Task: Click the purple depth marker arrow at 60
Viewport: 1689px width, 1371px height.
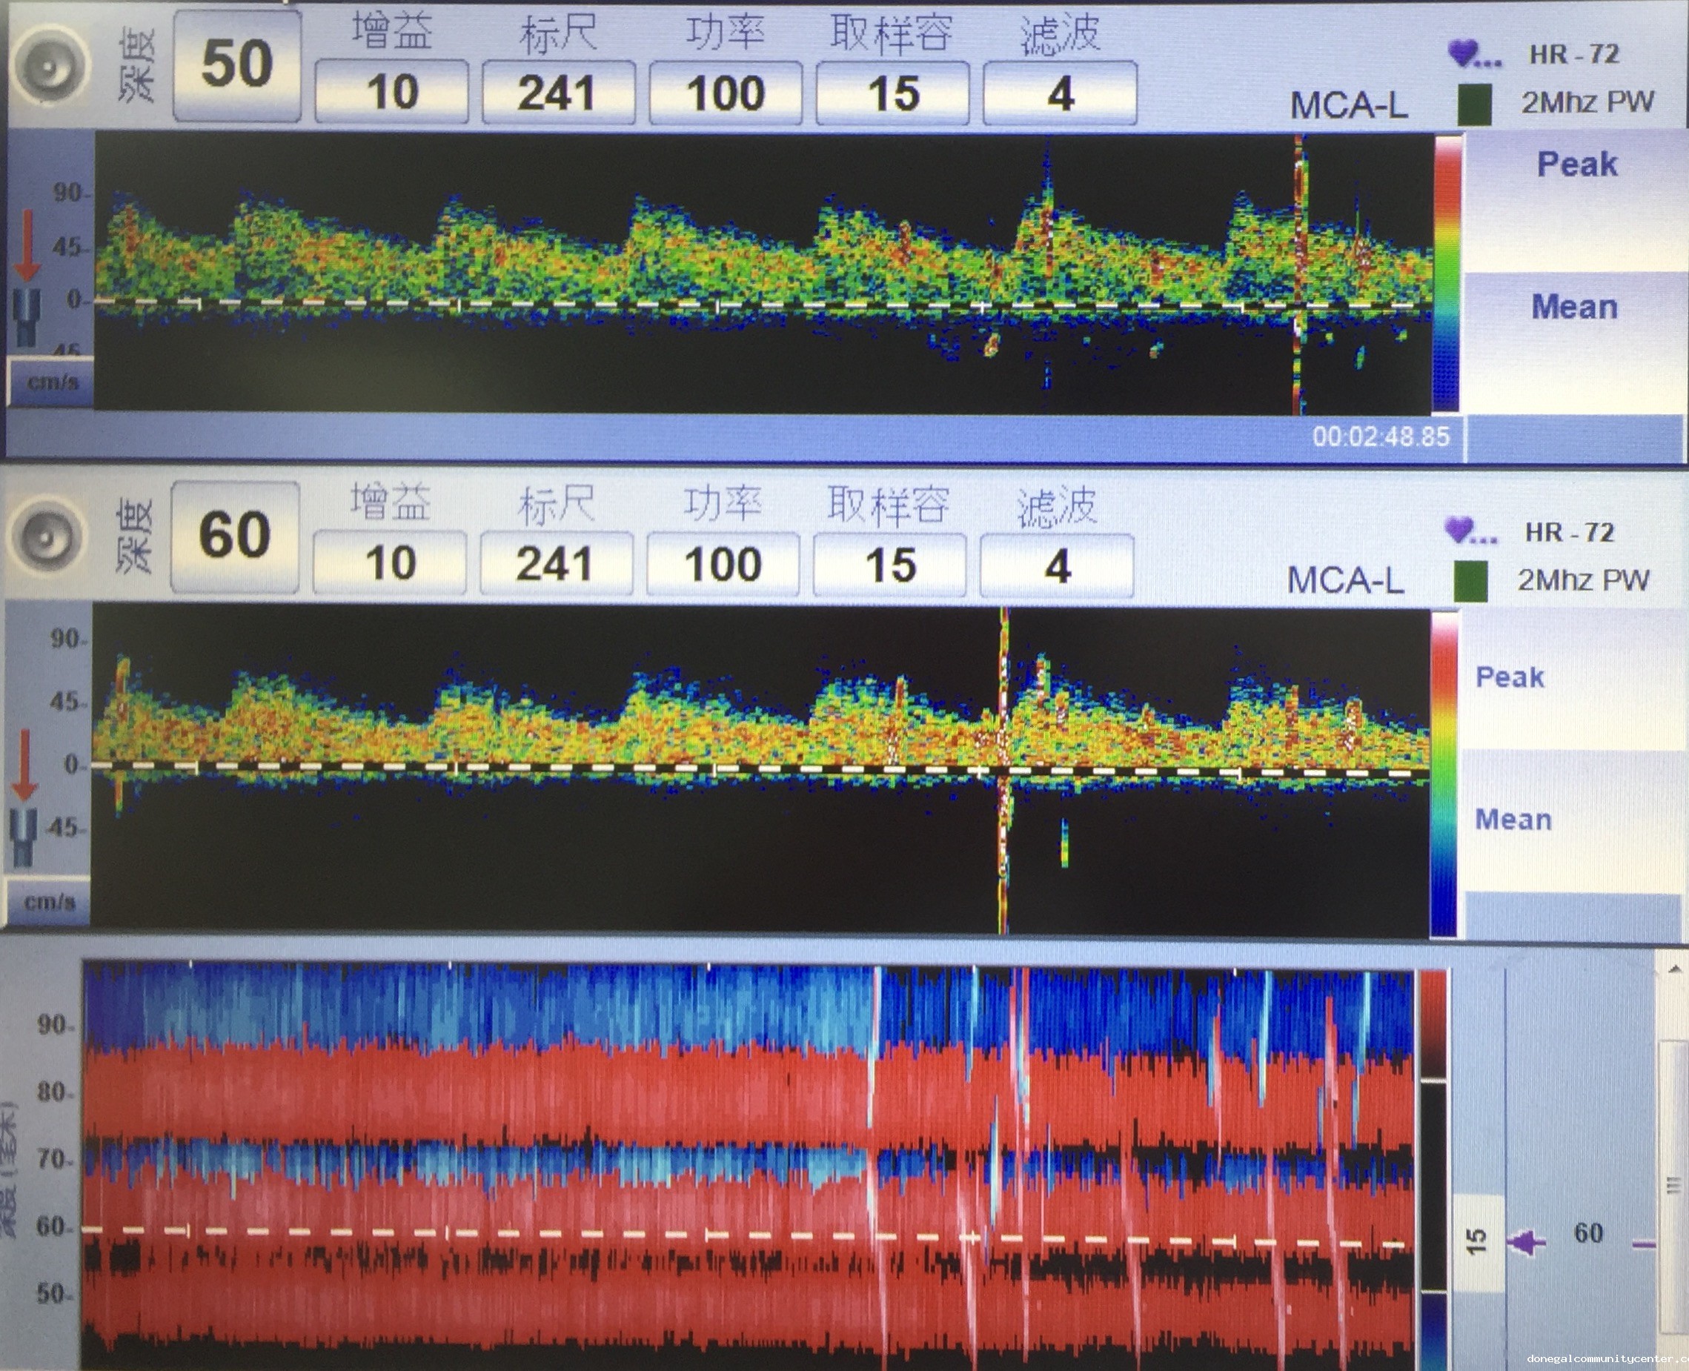Action: point(1524,1242)
